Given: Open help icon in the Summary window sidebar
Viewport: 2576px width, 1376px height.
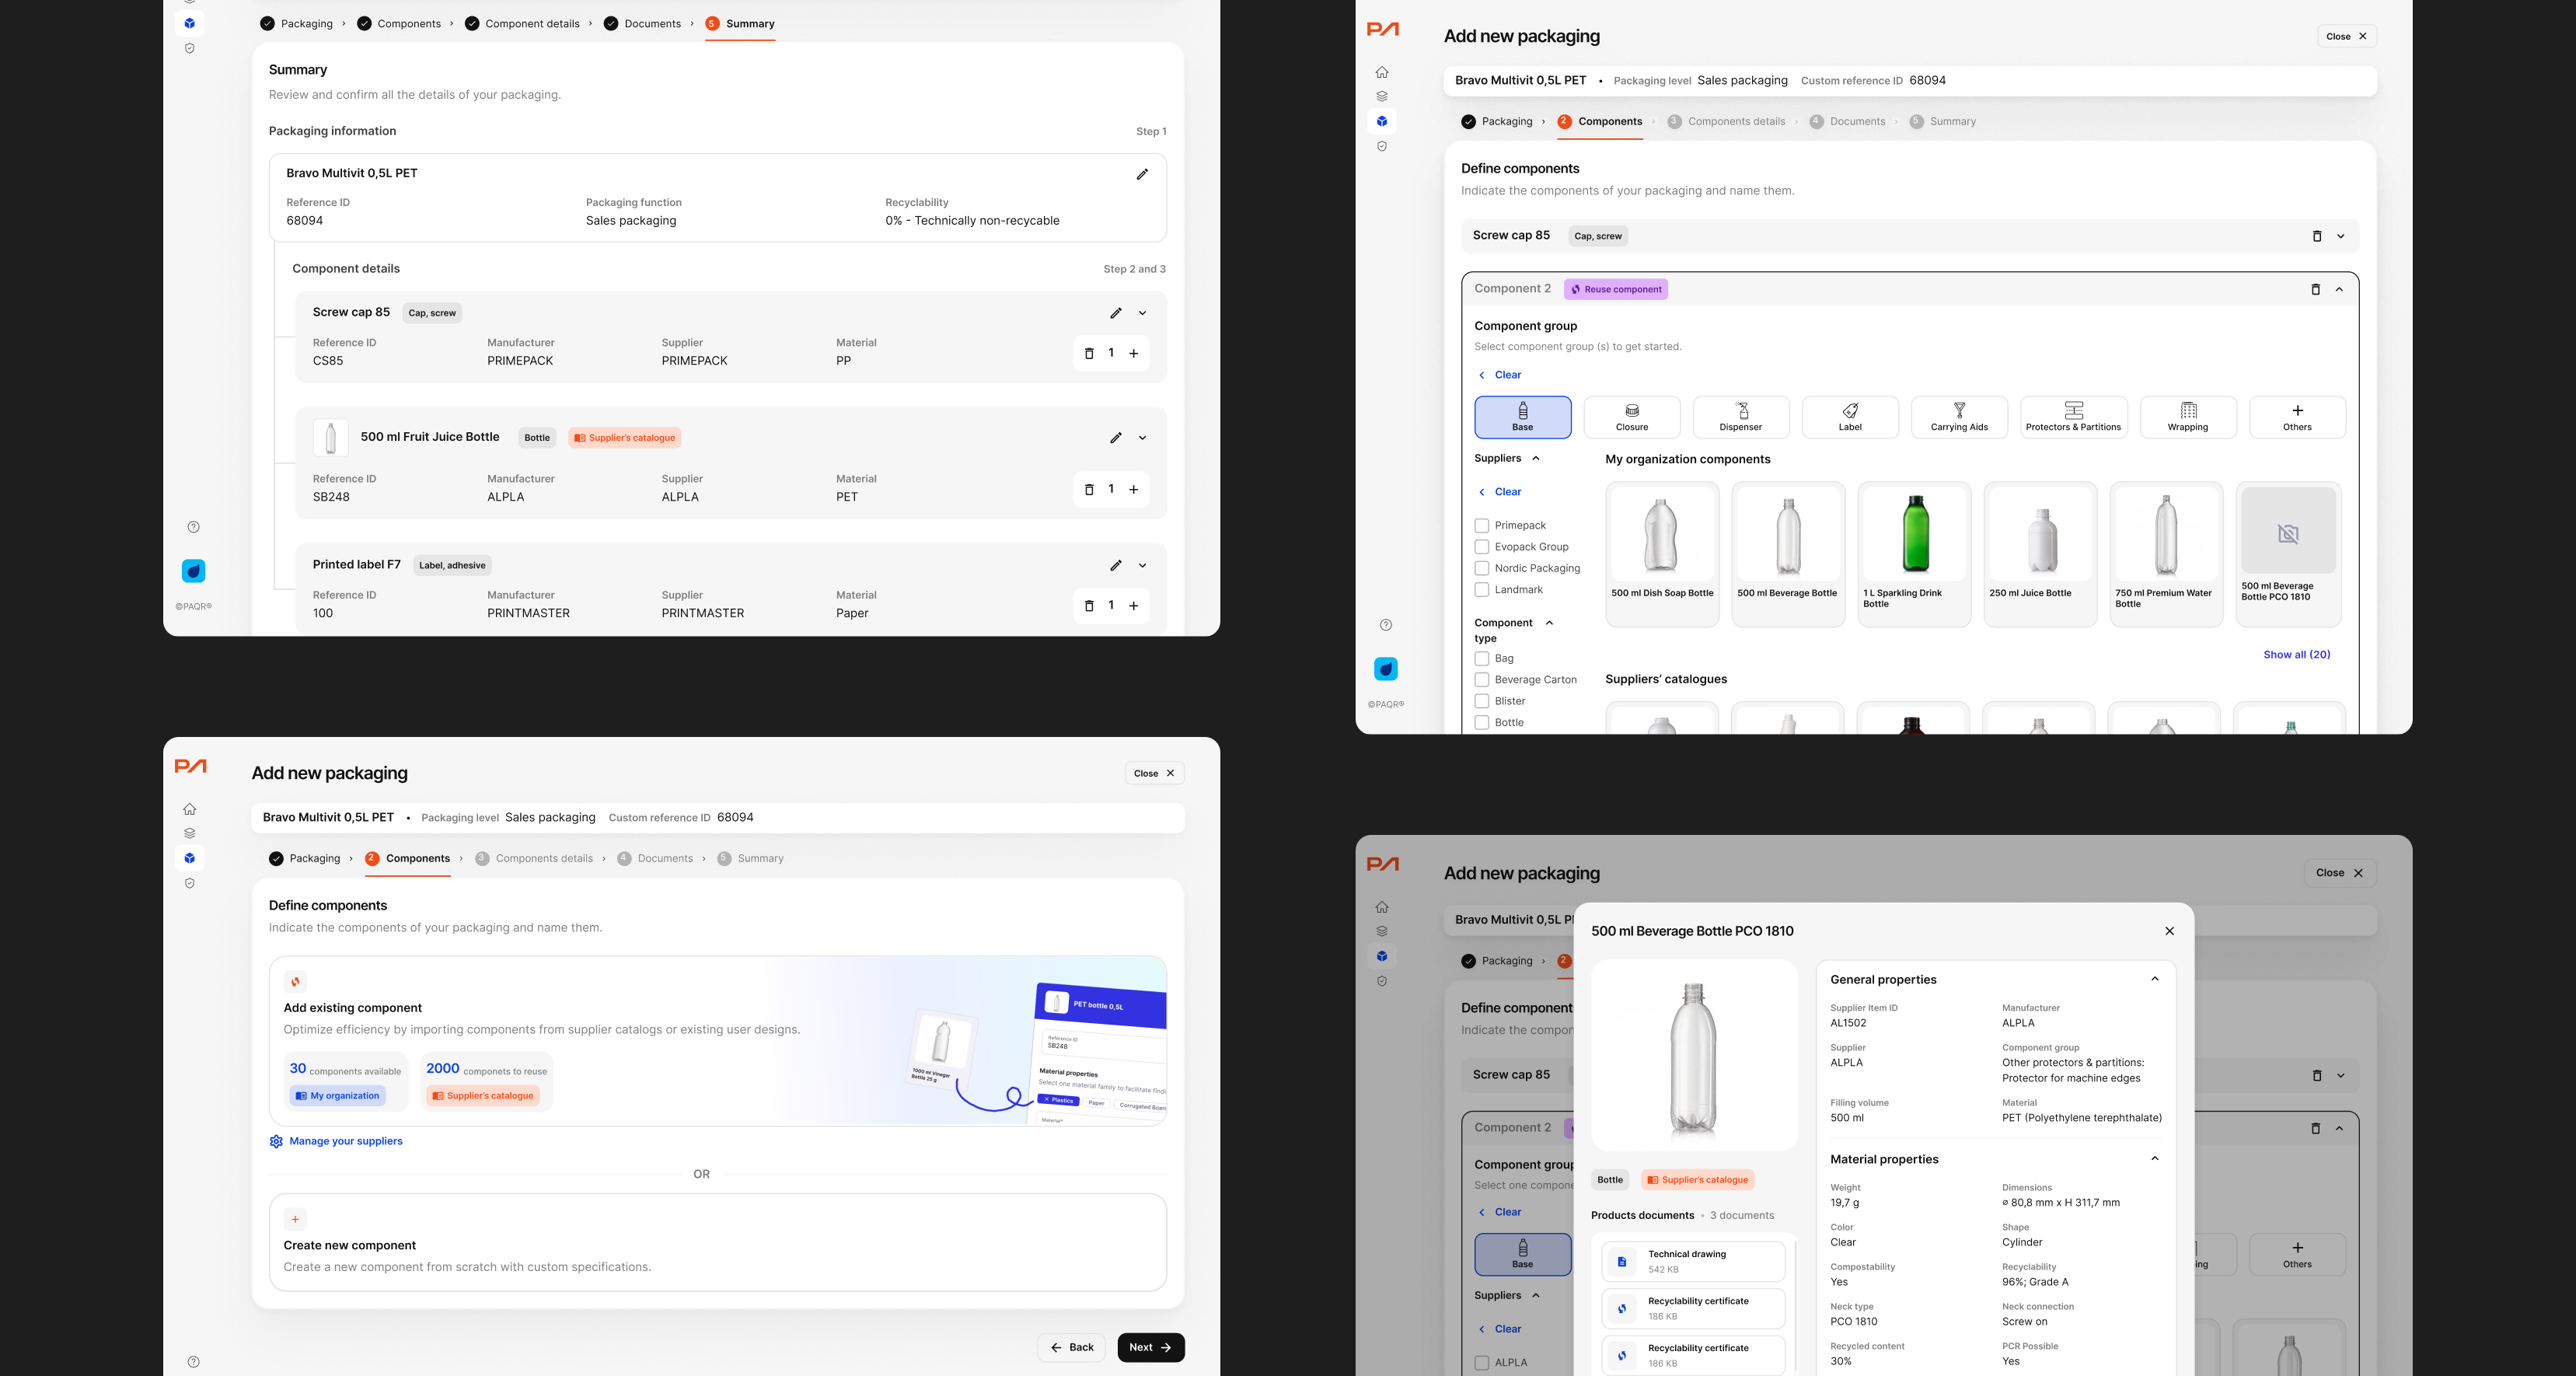Looking at the screenshot, I should coord(194,527).
